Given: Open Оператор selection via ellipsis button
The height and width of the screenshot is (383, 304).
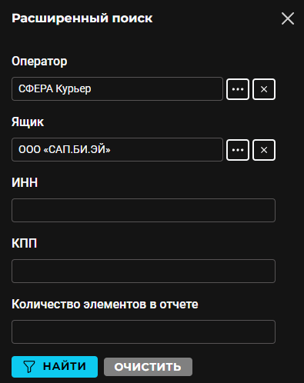Looking at the screenshot, I should (x=238, y=89).
